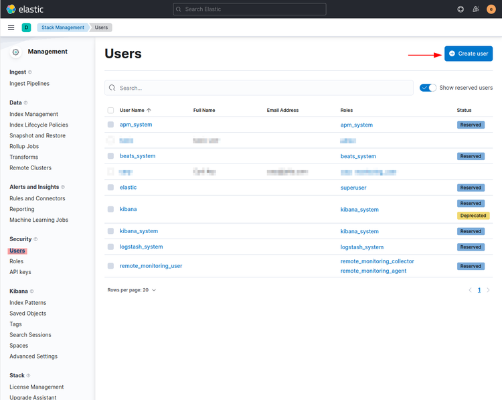Click info icon beside Alerts and Insights
Image resolution: width=502 pixels, height=400 pixels.
(x=63, y=187)
